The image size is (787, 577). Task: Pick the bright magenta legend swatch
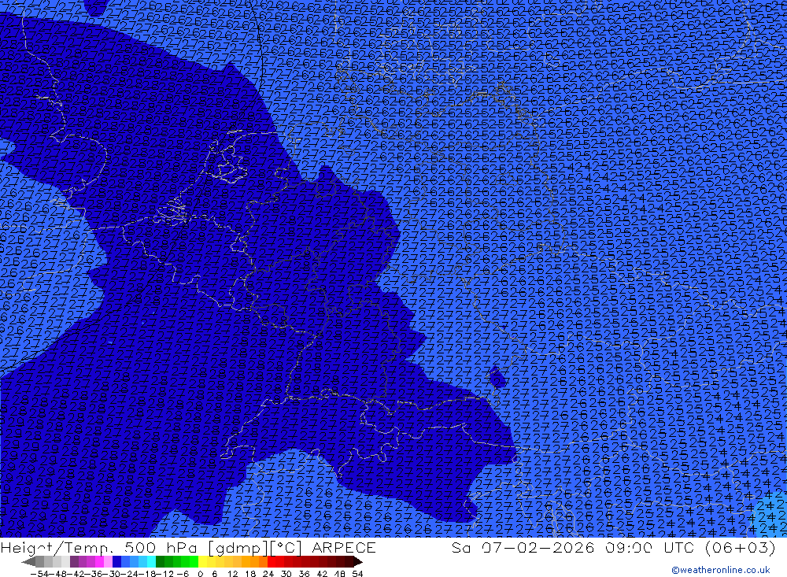pos(99,562)
